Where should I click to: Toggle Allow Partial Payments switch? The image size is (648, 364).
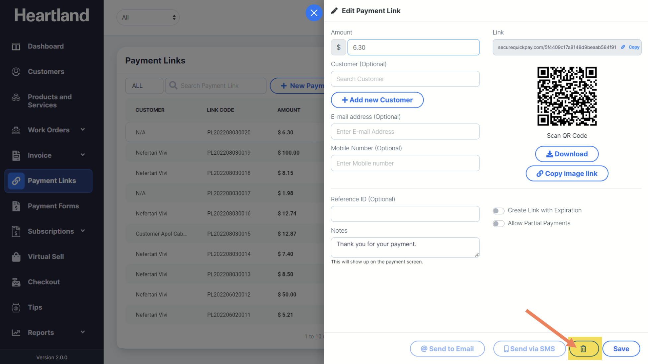click(498, 223)
